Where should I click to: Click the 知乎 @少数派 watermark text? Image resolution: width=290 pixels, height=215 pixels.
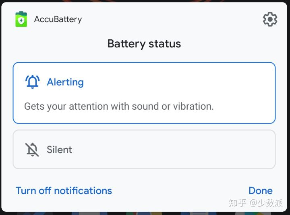[x=255, y=203]
